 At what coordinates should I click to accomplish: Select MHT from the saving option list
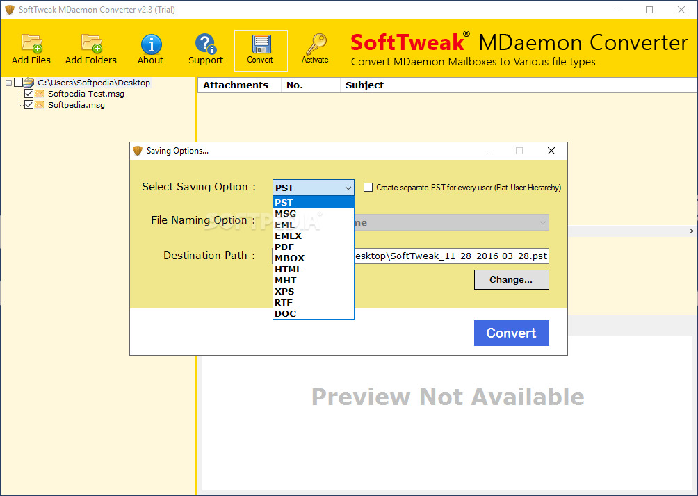314,280
